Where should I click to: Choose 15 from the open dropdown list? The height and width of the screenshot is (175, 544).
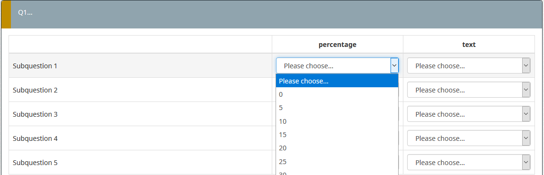coord(337,135)
